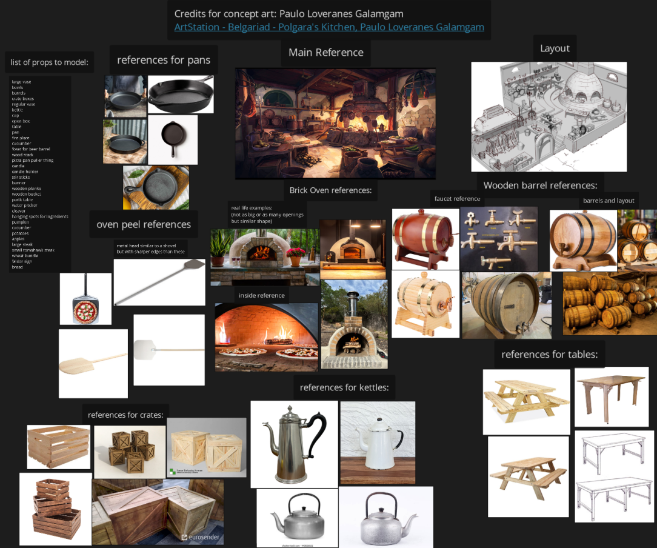Click 'foset for beer barrel' in props list
Image resolution: width=657 pixels, height=548 pixels.
(x=31, y=149)
